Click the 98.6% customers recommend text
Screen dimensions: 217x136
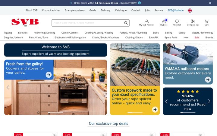(188, 102)
